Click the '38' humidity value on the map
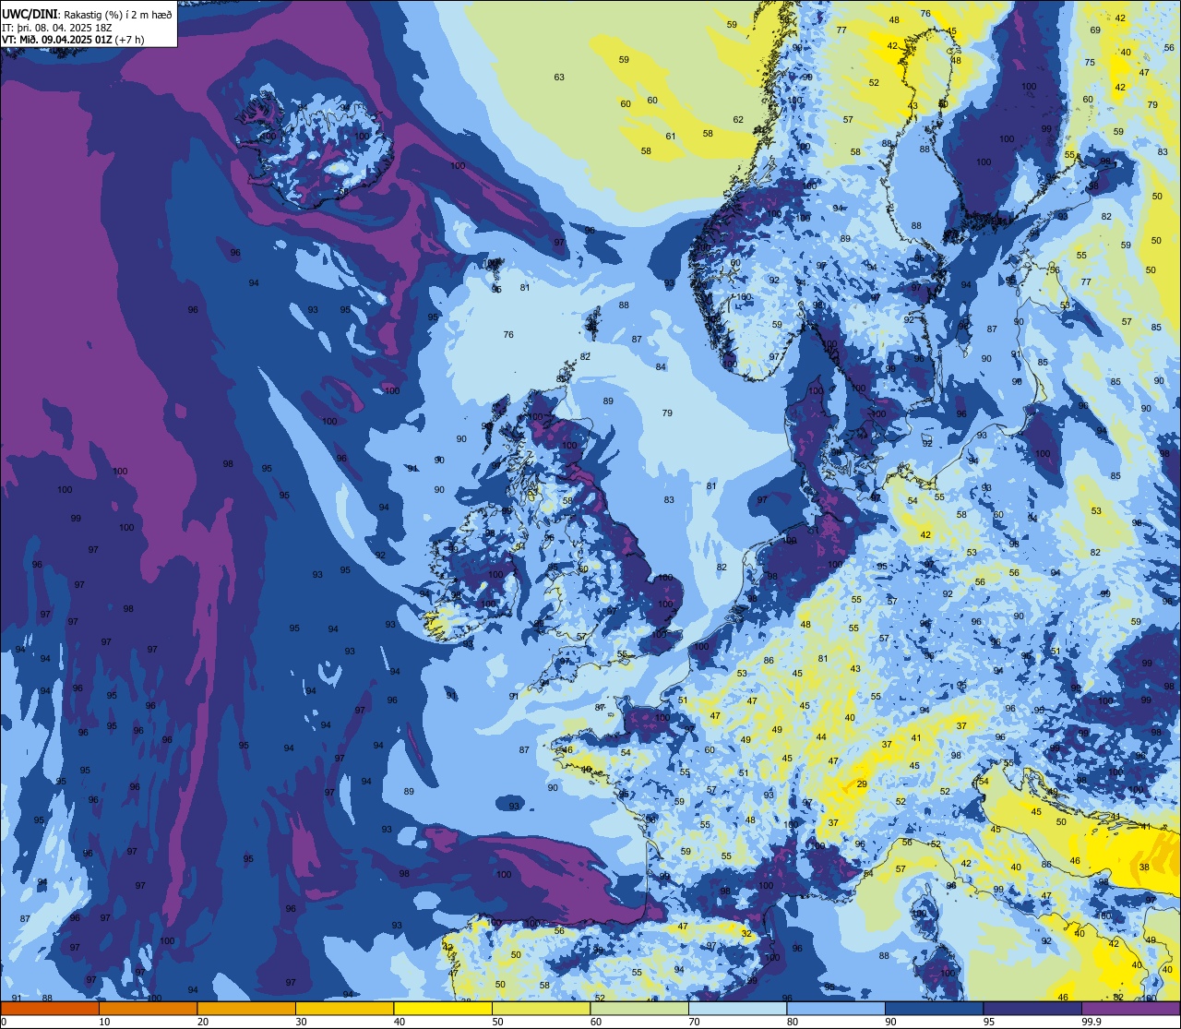 pyautogui.click(x=1144, y=867)
